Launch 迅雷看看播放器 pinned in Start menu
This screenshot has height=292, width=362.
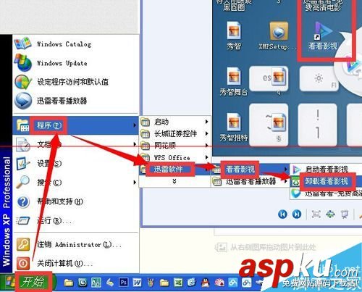76,101
